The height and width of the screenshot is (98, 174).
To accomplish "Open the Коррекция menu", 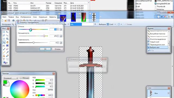I will point(43,17).
